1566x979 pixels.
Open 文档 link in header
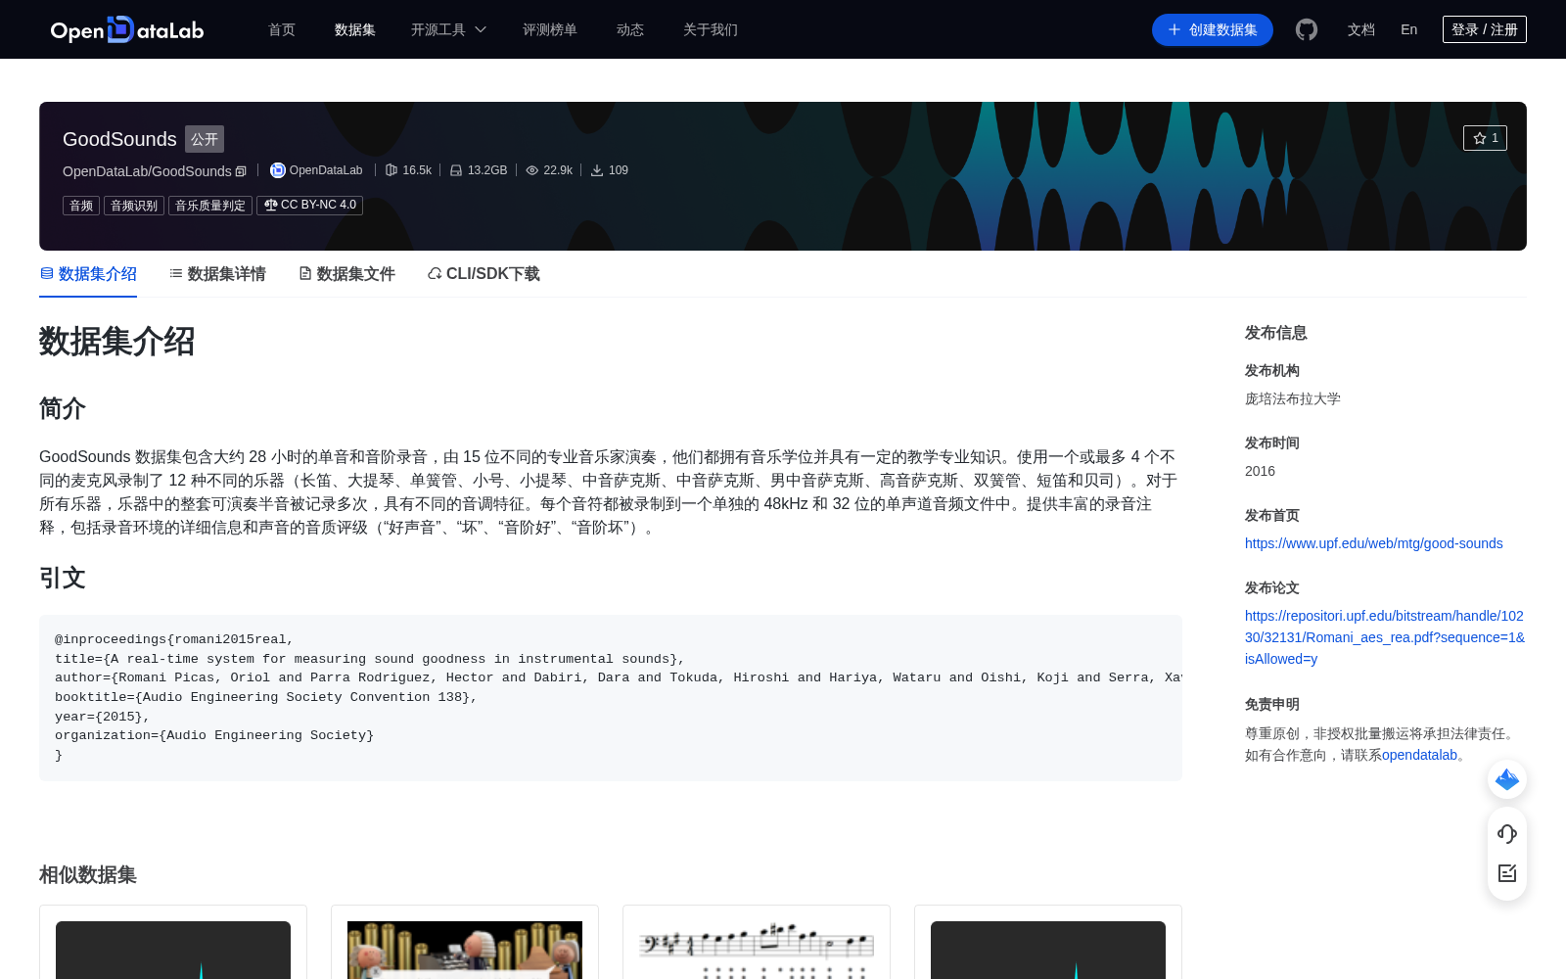1361,29
